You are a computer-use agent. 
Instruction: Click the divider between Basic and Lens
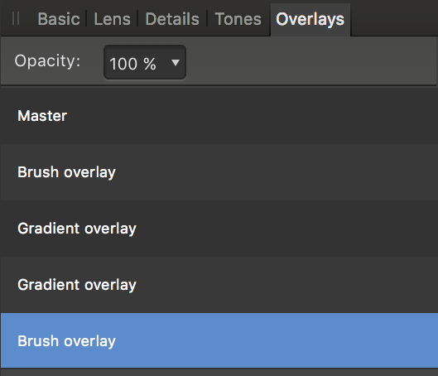point(86,18)
